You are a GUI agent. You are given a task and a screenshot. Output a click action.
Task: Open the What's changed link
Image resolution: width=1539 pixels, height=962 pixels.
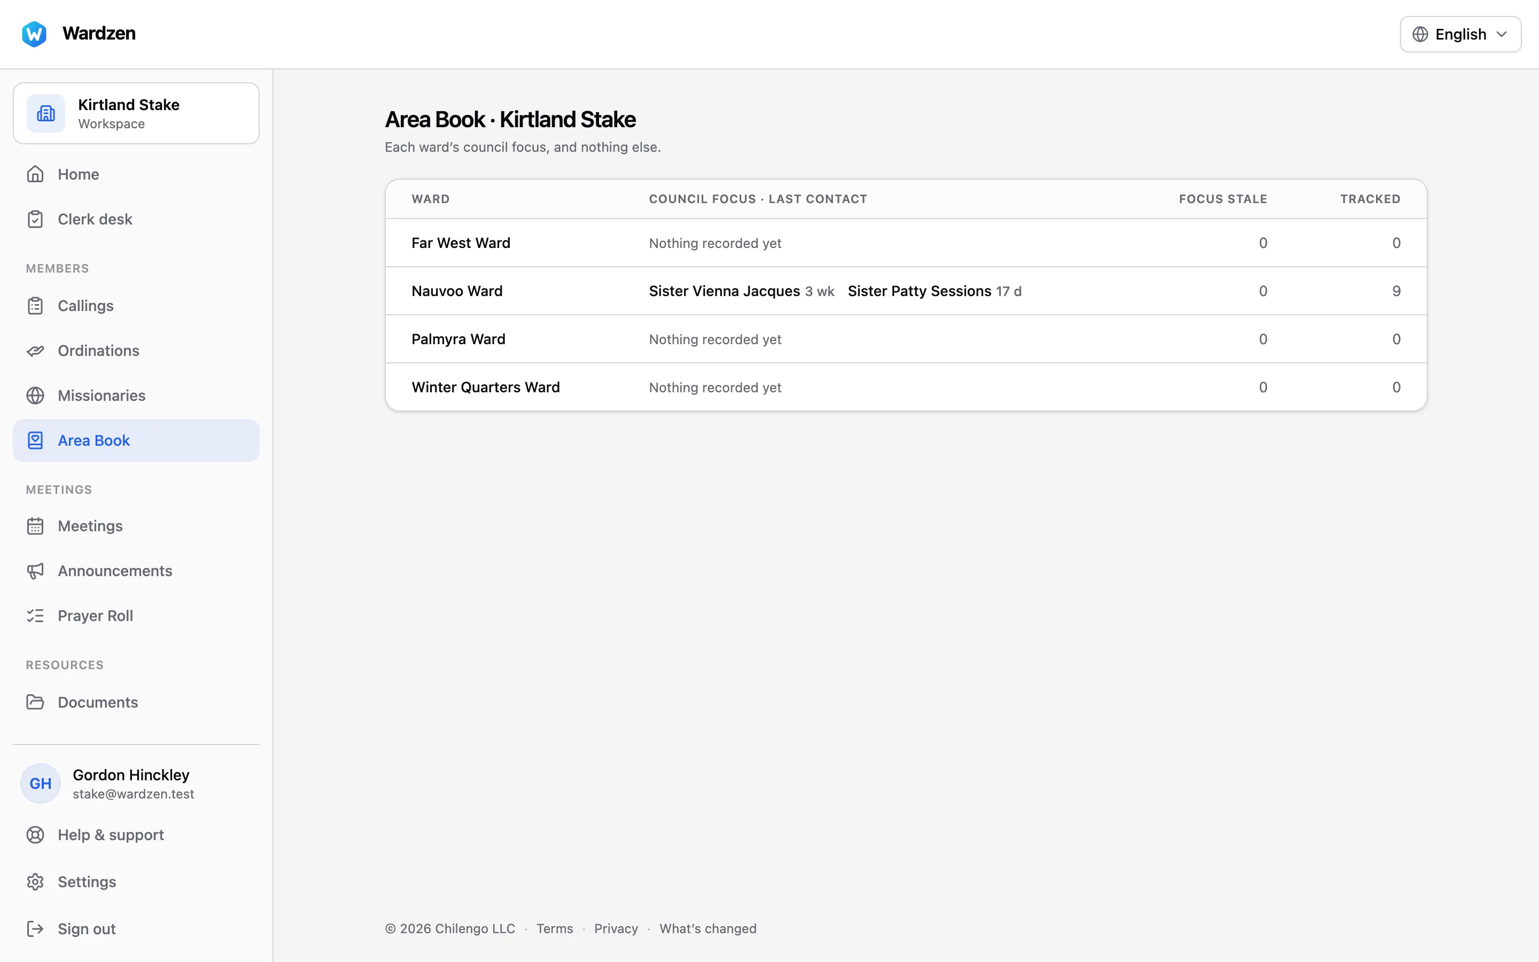(708, 928)
